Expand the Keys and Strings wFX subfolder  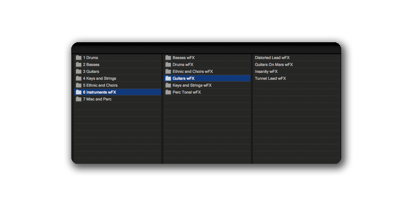tap(192, 85)
